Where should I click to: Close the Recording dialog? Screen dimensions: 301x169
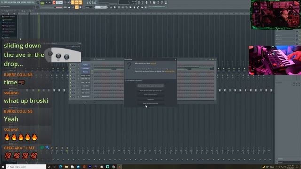(175, 59)
